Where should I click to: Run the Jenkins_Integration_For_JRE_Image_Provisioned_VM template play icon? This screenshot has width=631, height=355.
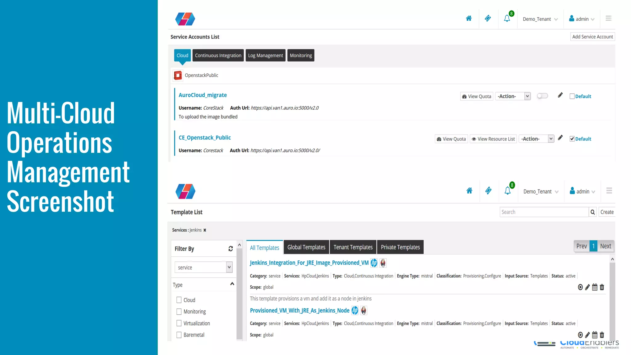pyautogui.click(x=580, y=287)
